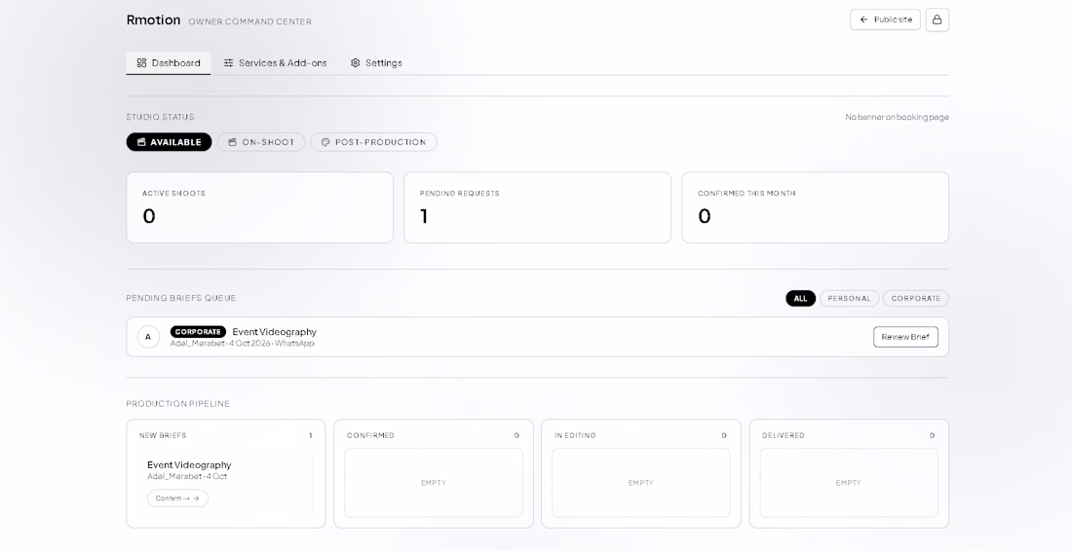Click the 'A' avatar in pending brief
This screenshot has height=551, width=1072.
(148, 337)
